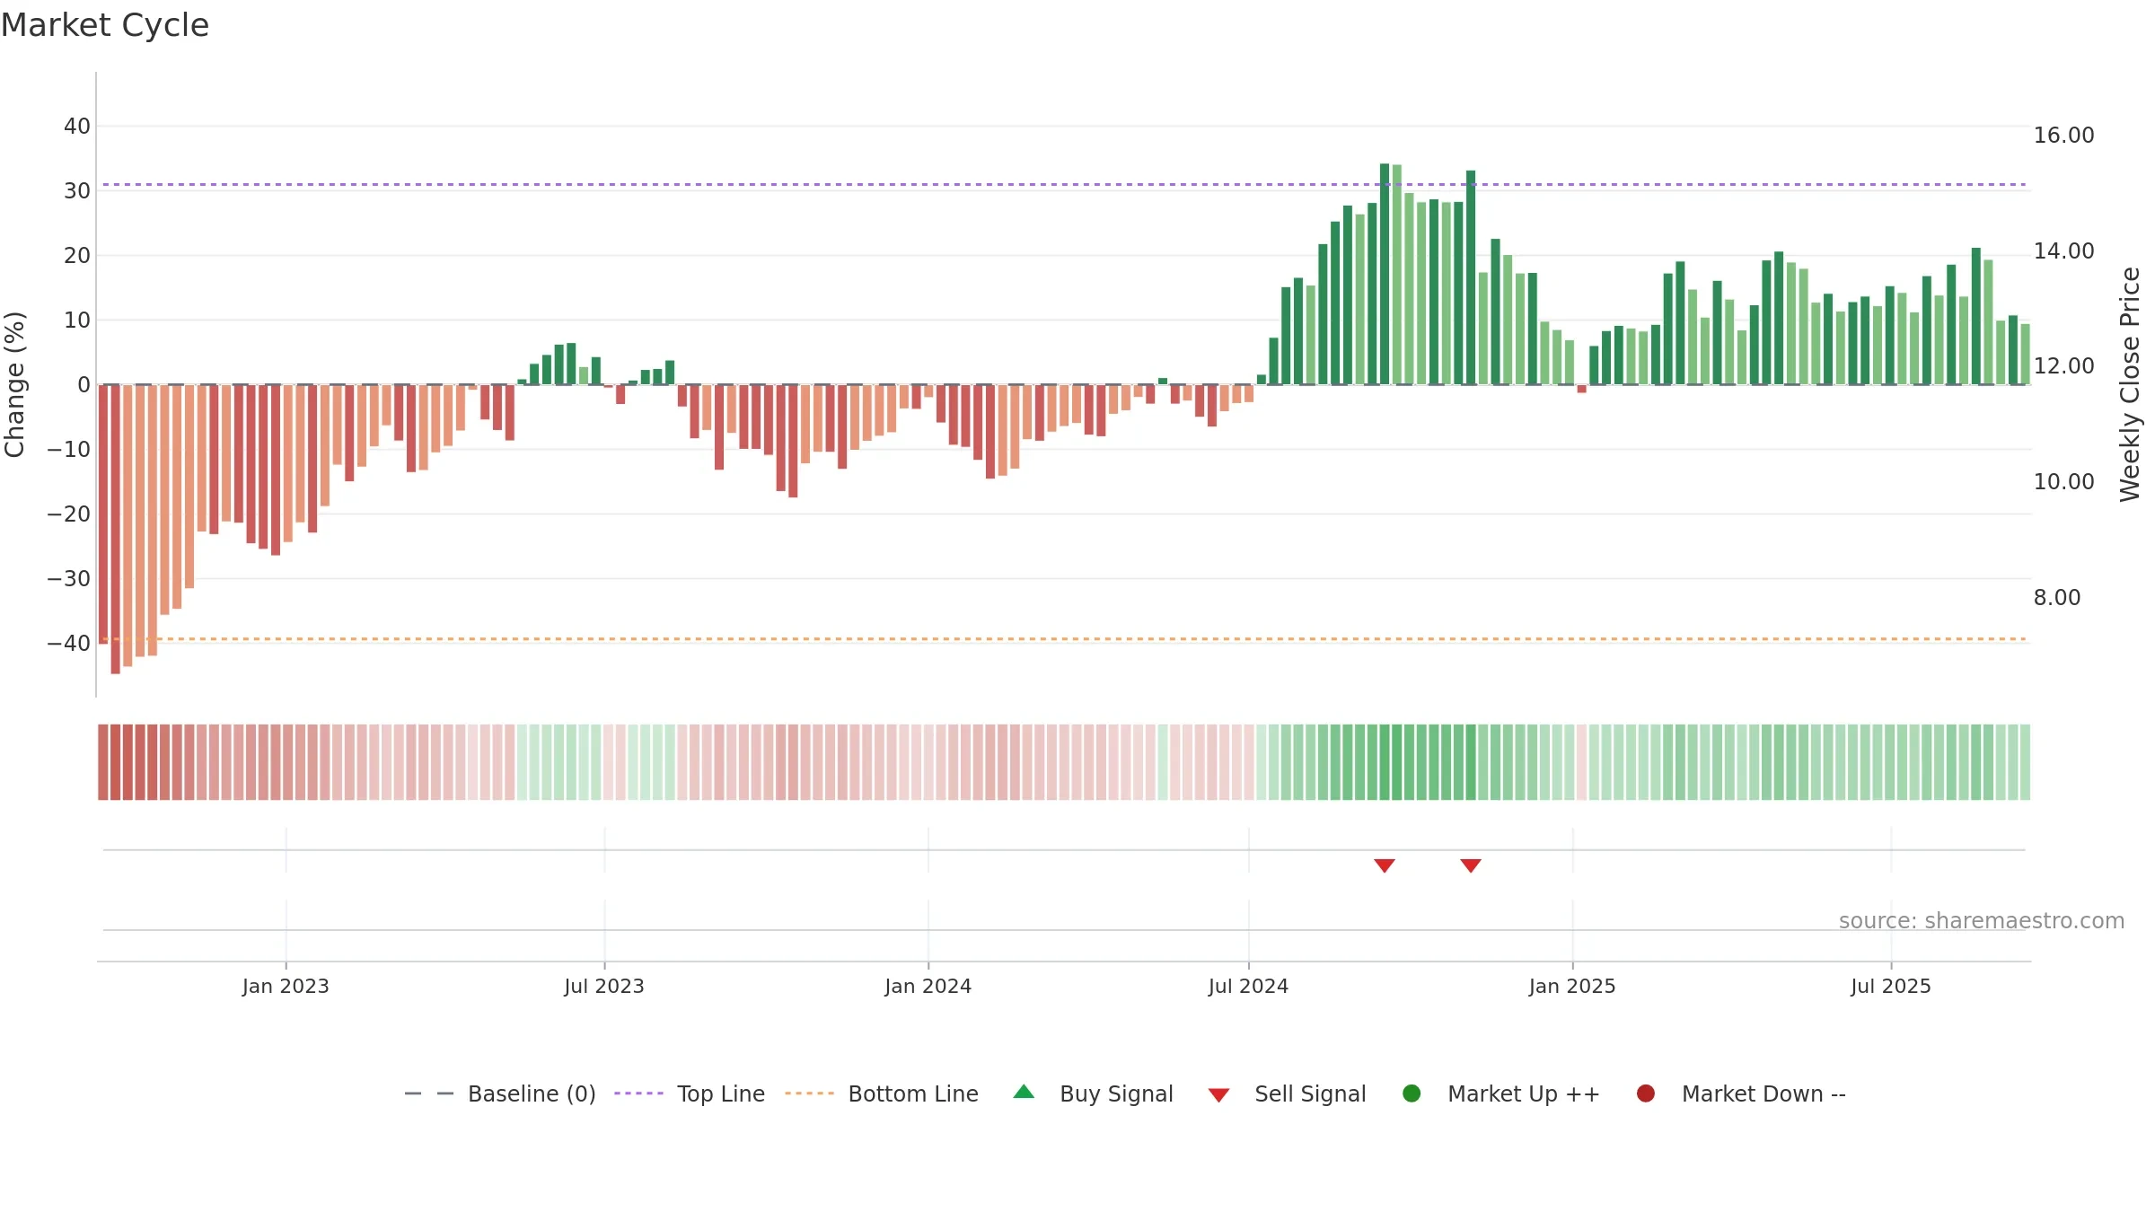
Task: Click the second sell signal marker before Jan 2025
Action: (1471, 865)
